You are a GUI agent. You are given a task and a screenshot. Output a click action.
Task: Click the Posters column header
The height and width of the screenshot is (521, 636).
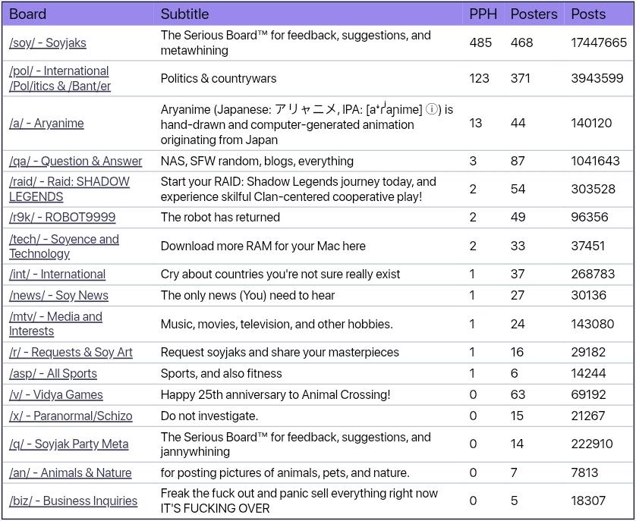(x=534, y=14)
